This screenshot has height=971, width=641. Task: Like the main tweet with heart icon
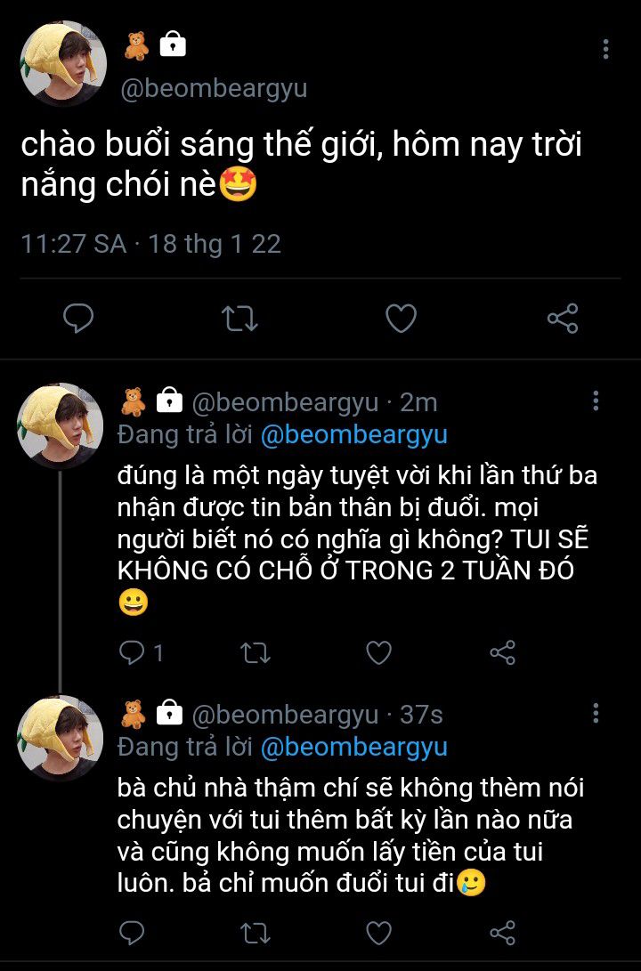tap(402, 319)
